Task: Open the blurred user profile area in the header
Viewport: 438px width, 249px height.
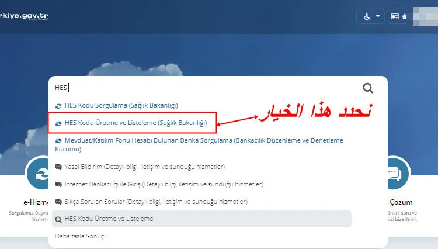Action: (x=425, y=16)
